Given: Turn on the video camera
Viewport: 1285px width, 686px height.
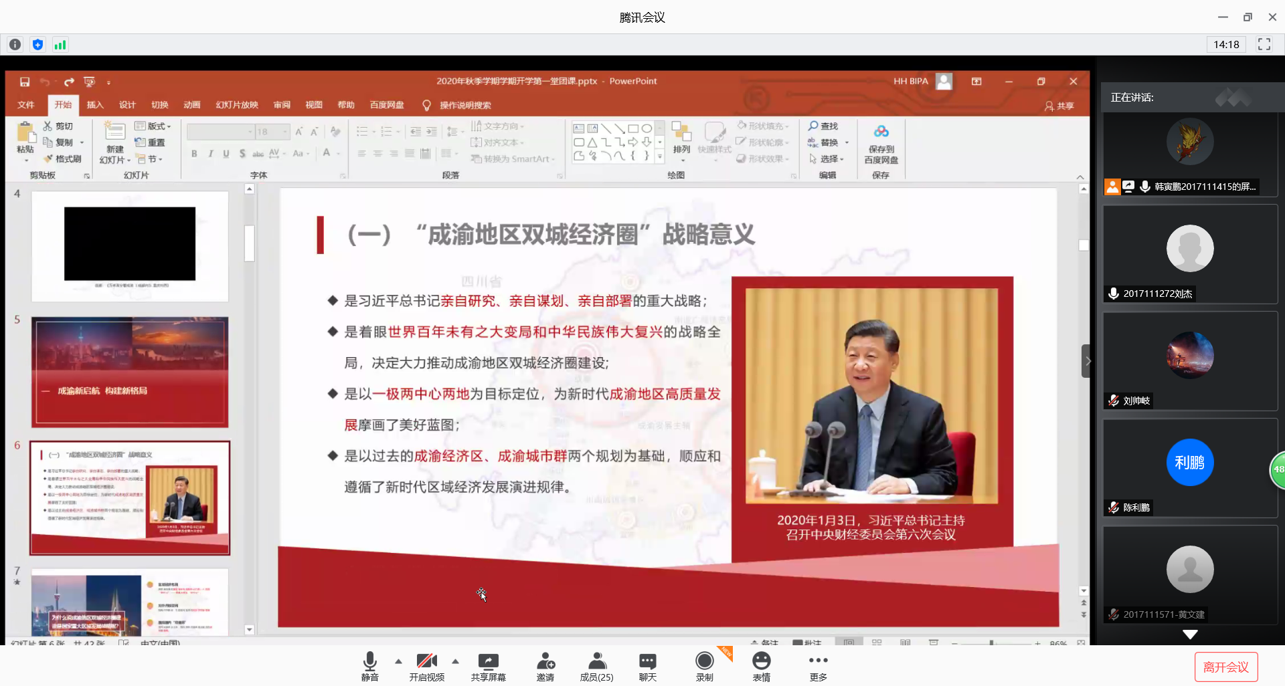Looking at the screenshot, I should coord(426,666).
